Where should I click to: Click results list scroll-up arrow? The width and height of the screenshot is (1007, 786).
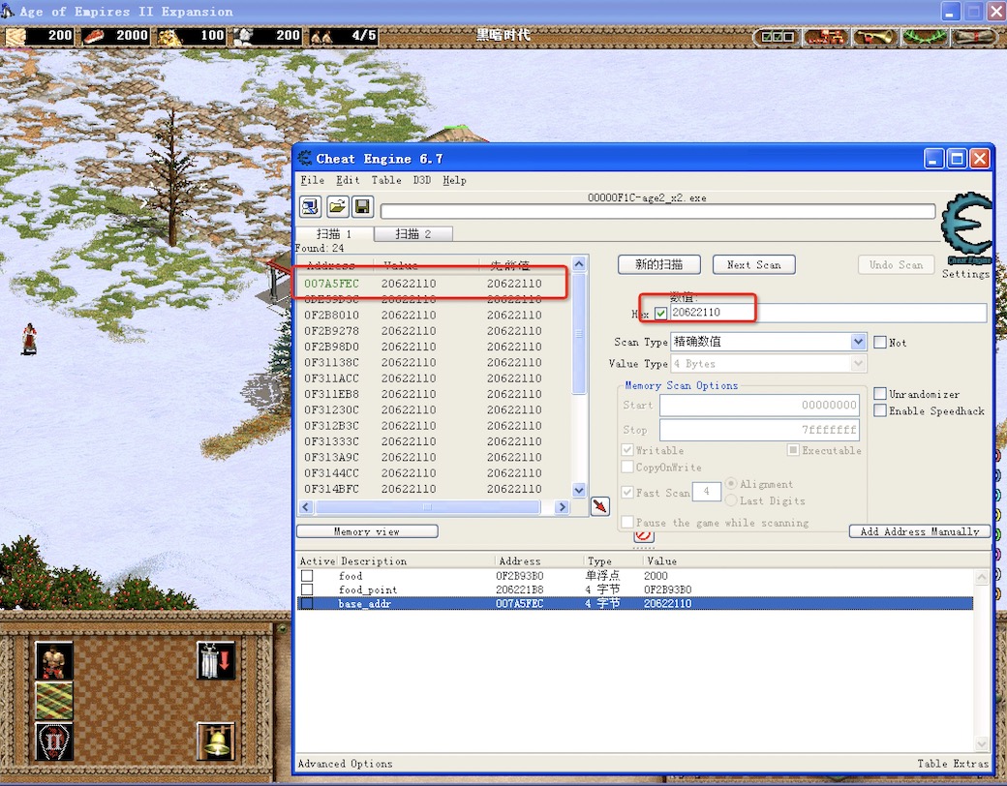pos(579,264)
